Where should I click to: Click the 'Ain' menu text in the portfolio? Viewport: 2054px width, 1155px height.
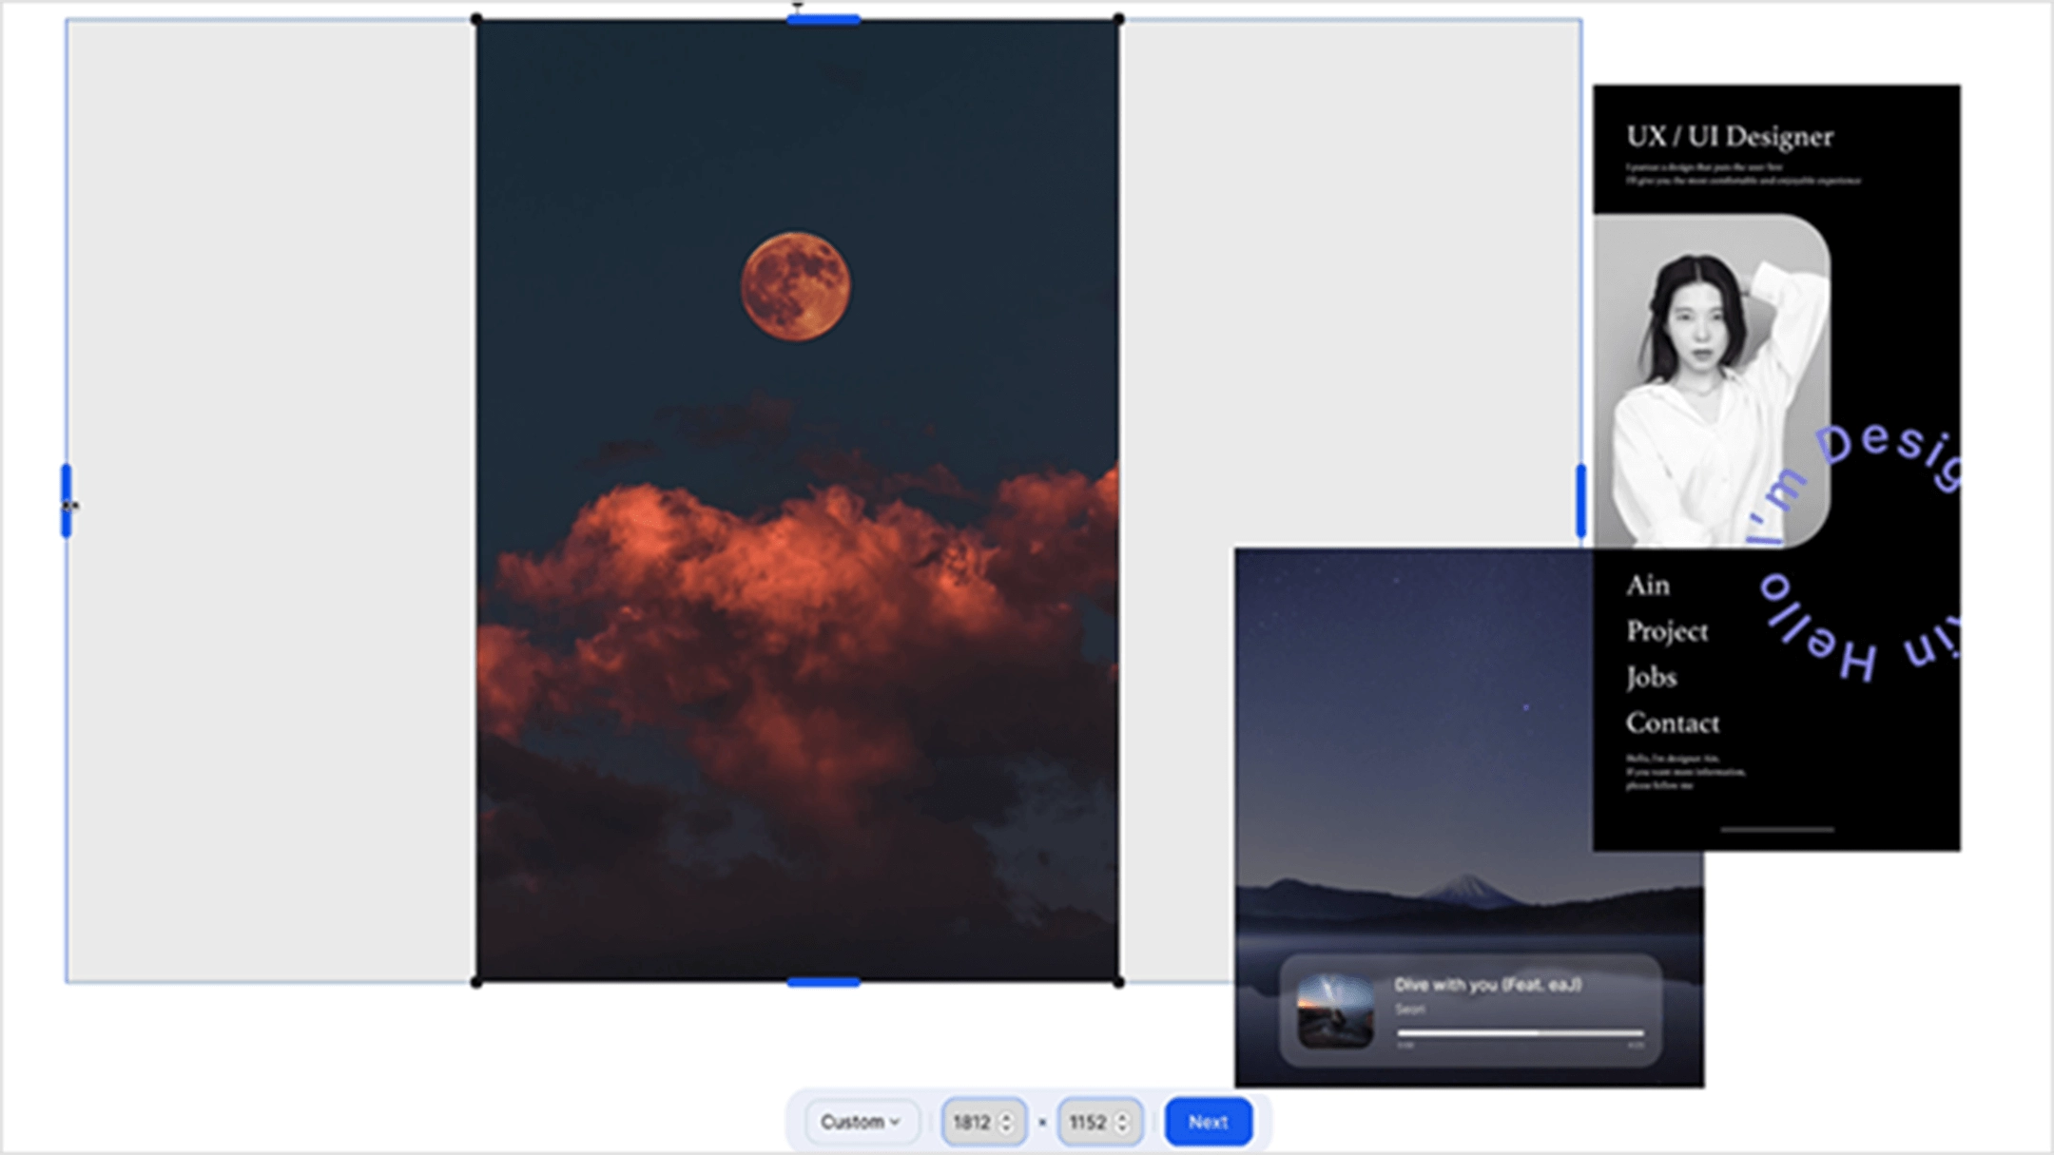pos(1648,586)
